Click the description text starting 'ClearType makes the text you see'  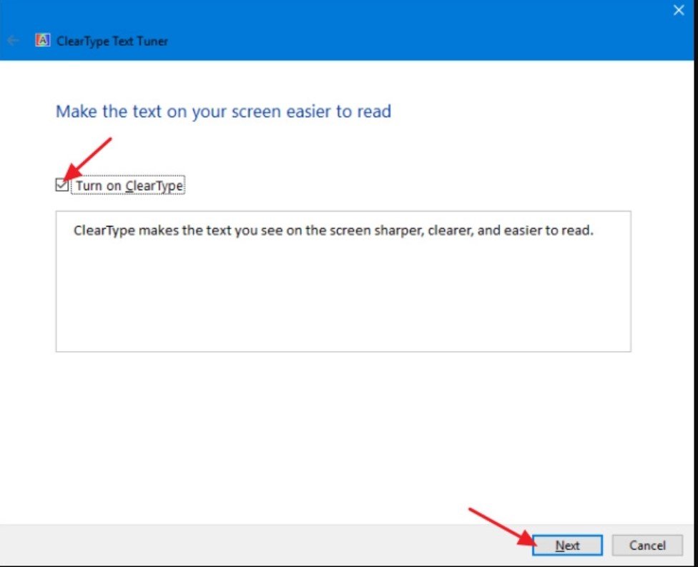333,230
